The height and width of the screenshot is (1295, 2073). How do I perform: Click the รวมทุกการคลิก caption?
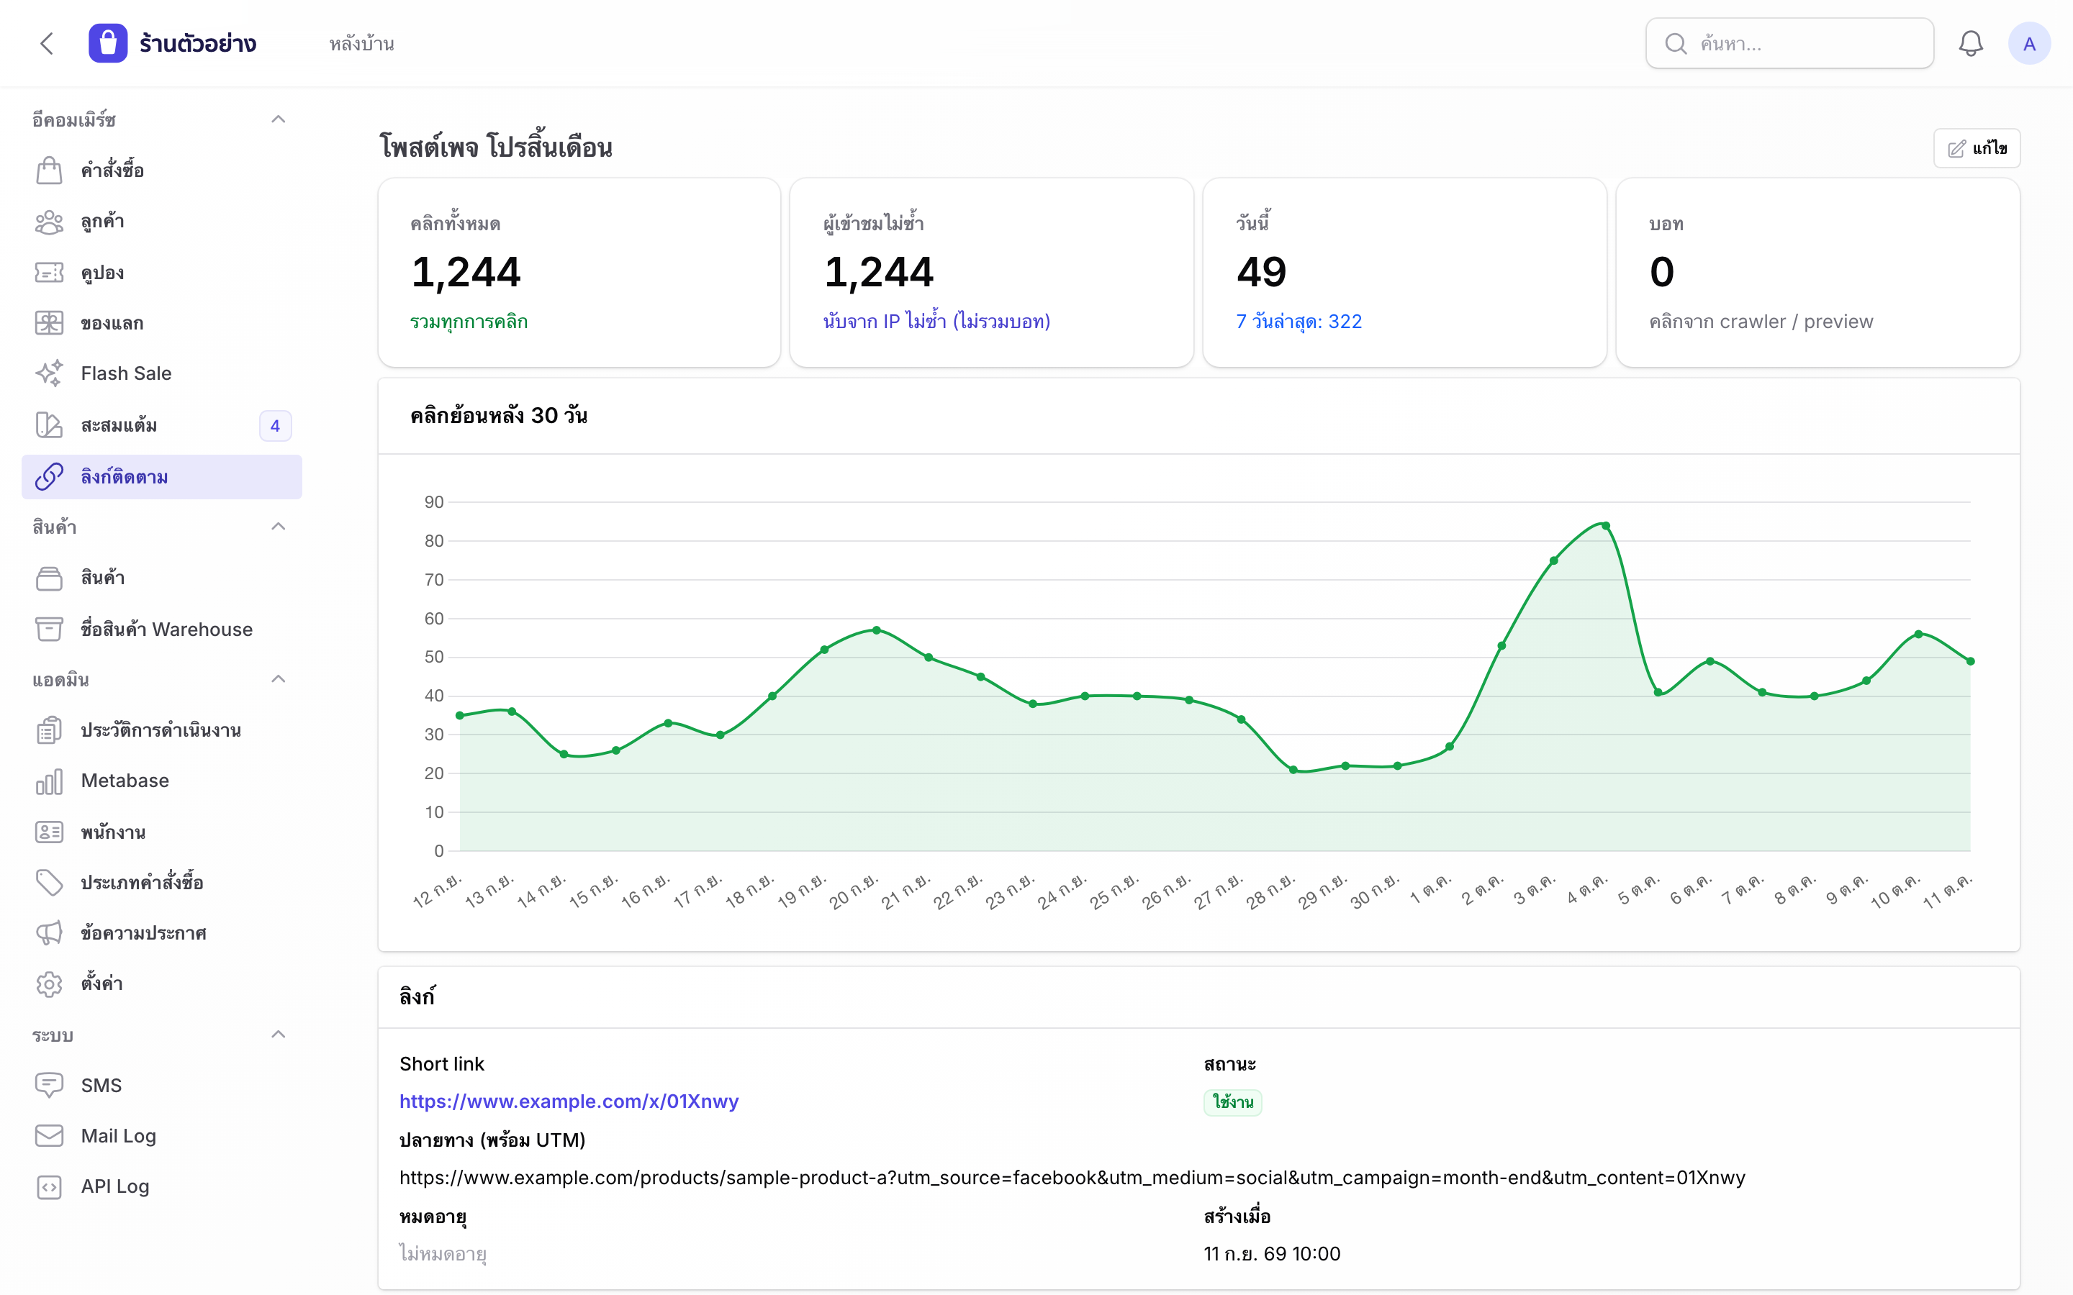[469, 322]
